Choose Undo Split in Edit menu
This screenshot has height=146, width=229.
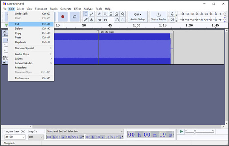point(31,13)
